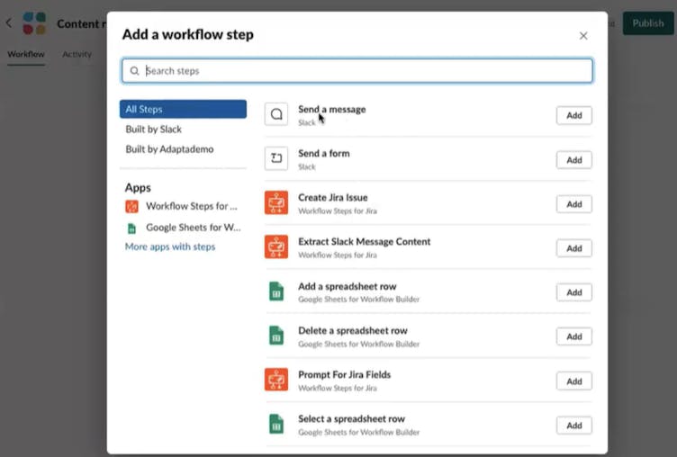Add the Send a message step
The width and height of the screenshot is (677, 457).
pos(573,115)
